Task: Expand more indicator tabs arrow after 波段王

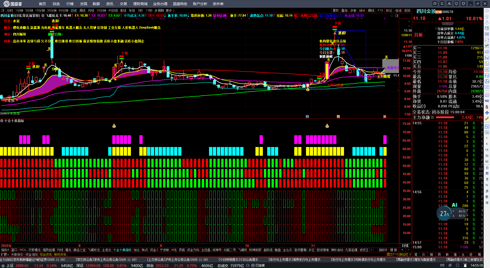Action: coord(371,250)
